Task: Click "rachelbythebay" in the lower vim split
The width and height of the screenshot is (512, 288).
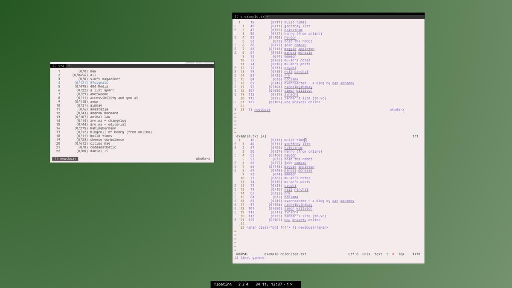Action: [x=299, y=205]
